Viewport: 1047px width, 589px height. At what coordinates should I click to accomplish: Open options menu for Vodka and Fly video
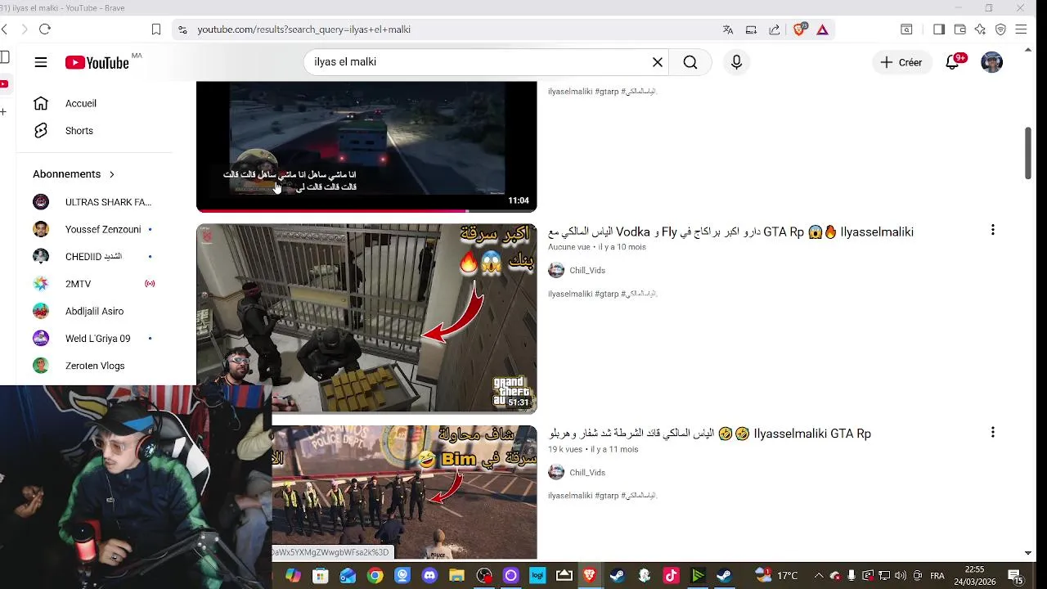pyautogui.click(x=992, y=230)
